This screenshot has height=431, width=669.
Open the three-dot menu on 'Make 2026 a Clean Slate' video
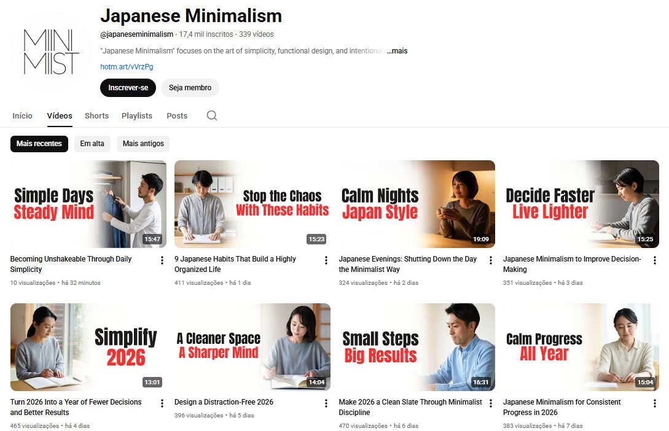point(490,403)
